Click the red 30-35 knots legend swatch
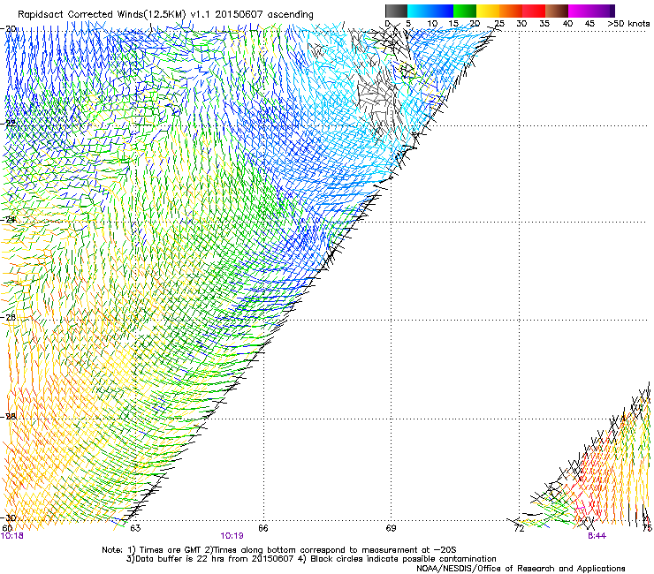Screen dimensions: 654x574 (x=534, y=11)
